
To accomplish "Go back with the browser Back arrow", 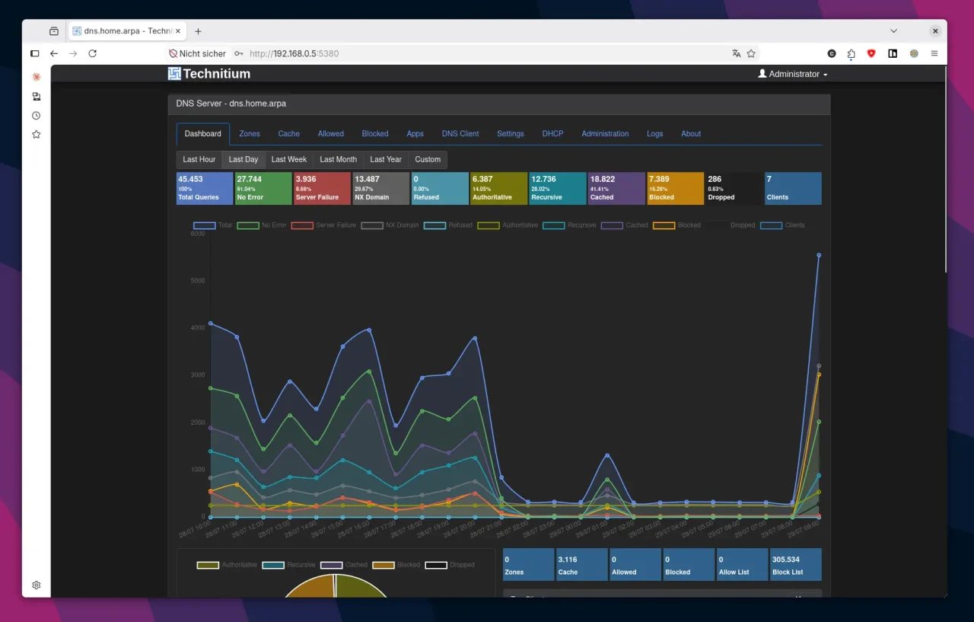I will (x=54, y=53).
